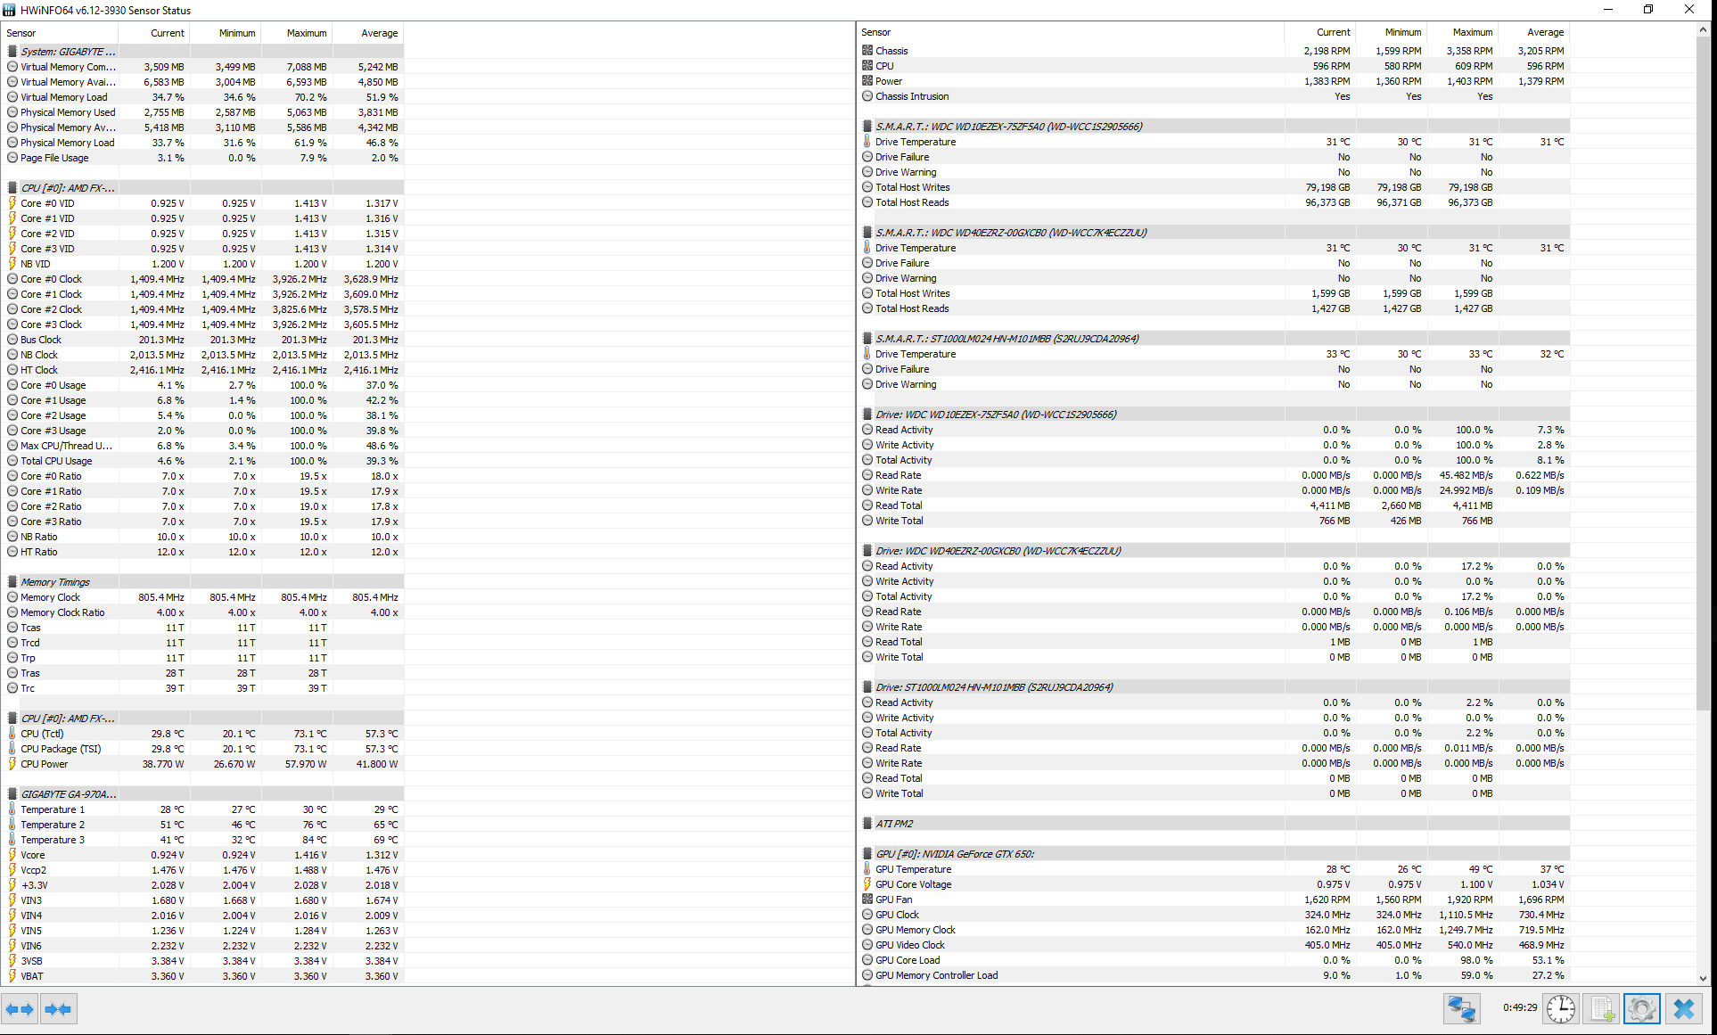1717x1035 pixels.
Task: Select the Core #0 Clock sensor row
Action: coord(51,279)
